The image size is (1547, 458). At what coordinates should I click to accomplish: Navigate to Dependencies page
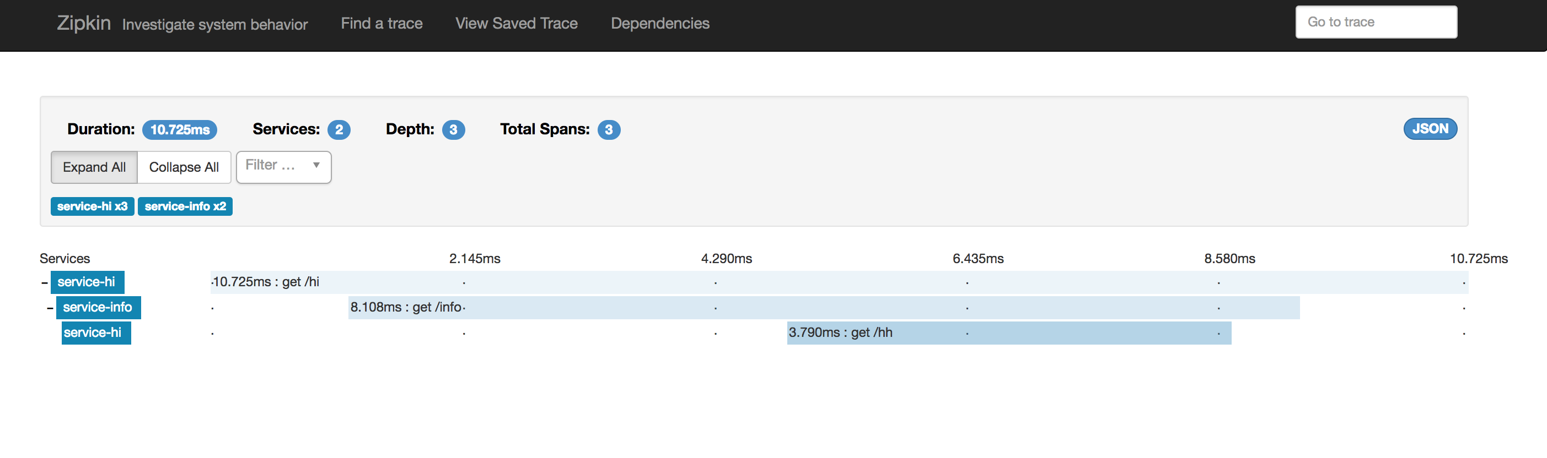click(659, 23)
